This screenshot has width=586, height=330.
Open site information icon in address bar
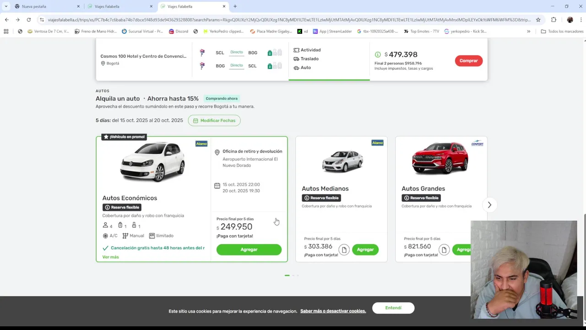click(x=42, y=20)
